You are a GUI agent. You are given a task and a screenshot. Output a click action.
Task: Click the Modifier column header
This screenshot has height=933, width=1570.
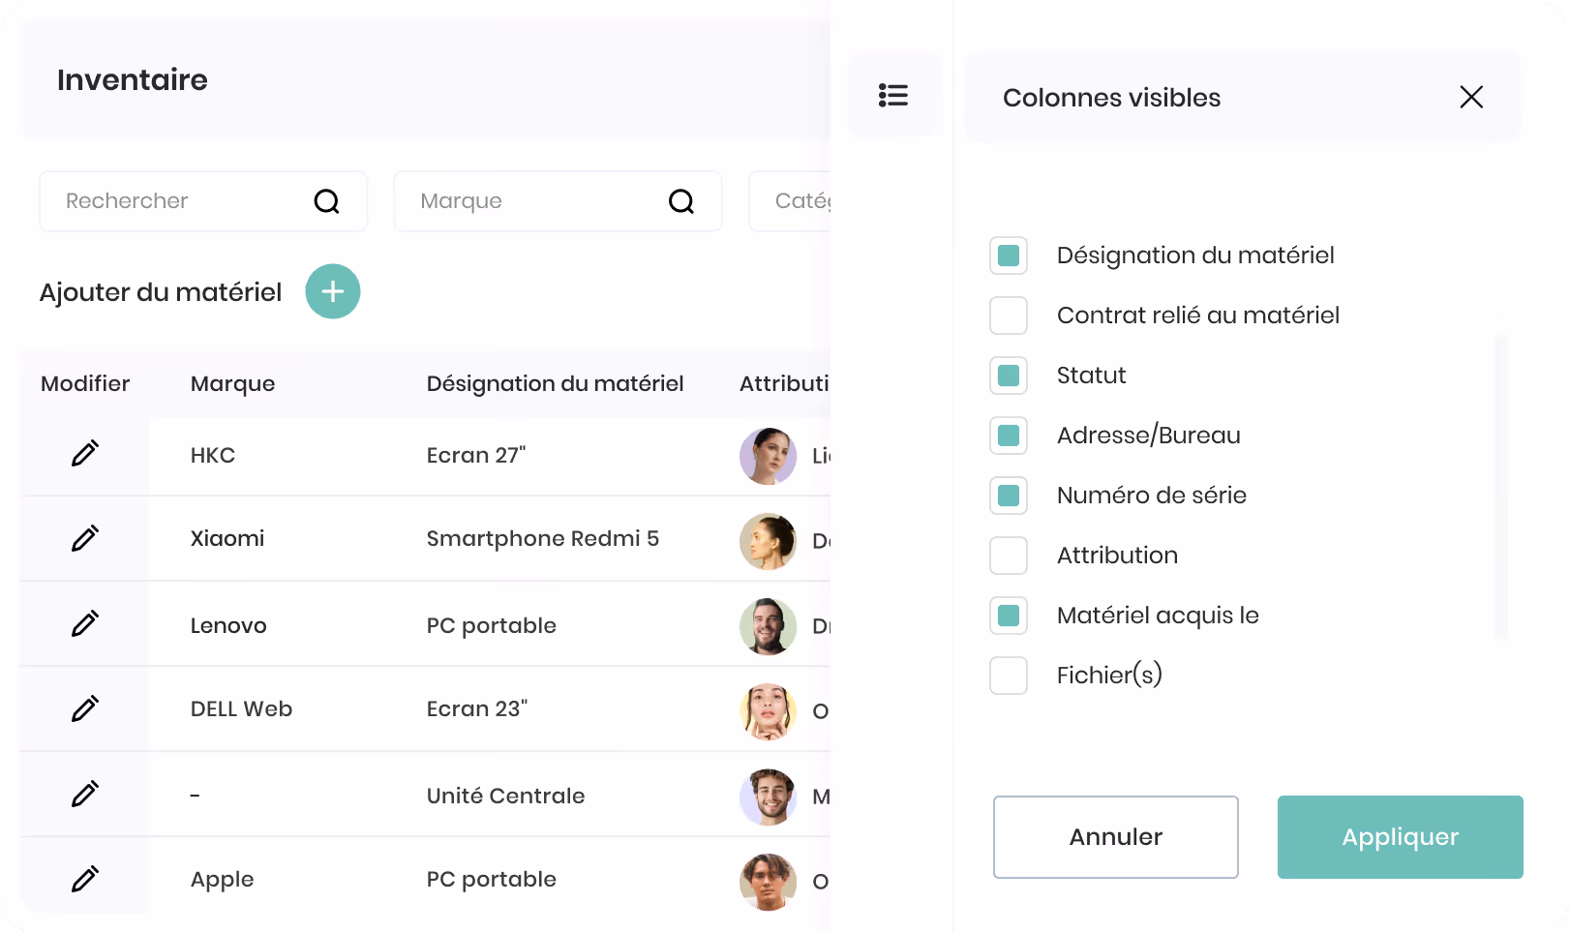click(x=85, y=384)
